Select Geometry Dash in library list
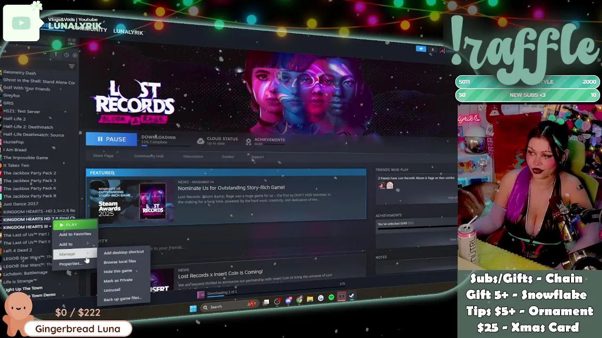Screen dimensions: 602x338 tap(20, 73)
